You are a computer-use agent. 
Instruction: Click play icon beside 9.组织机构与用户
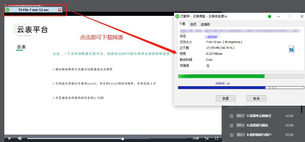(x=232, y=135)
